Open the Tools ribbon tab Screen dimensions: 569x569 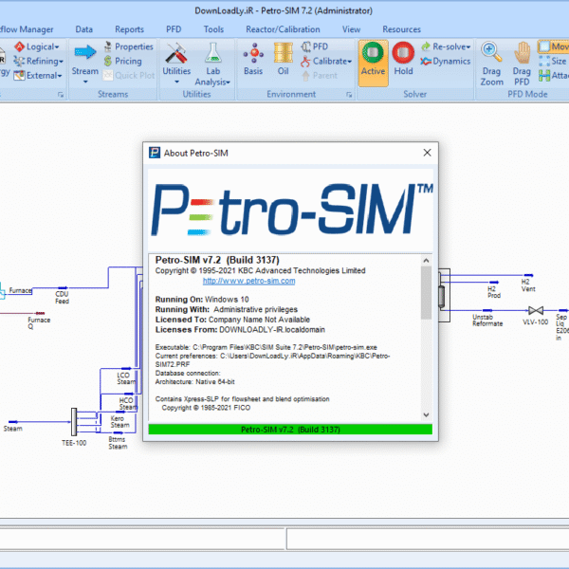(213, 29)
